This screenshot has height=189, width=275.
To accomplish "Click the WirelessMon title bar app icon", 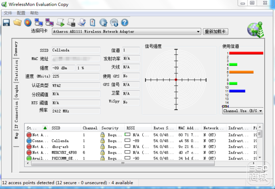I will [4, 4].
